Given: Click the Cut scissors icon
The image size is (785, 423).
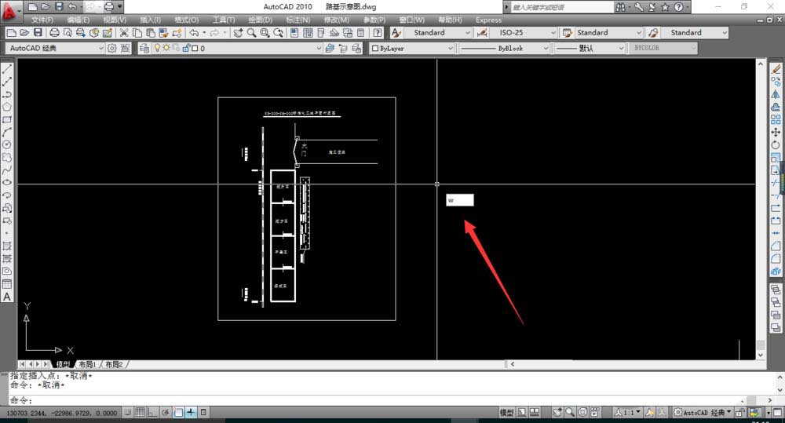Looking at the screenshot, I should coord(124,33).
